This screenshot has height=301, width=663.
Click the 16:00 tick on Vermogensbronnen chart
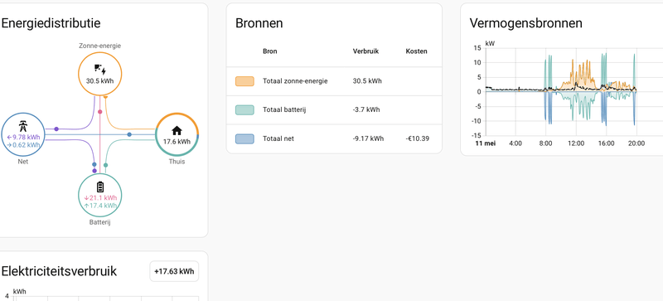pos(606,143)
